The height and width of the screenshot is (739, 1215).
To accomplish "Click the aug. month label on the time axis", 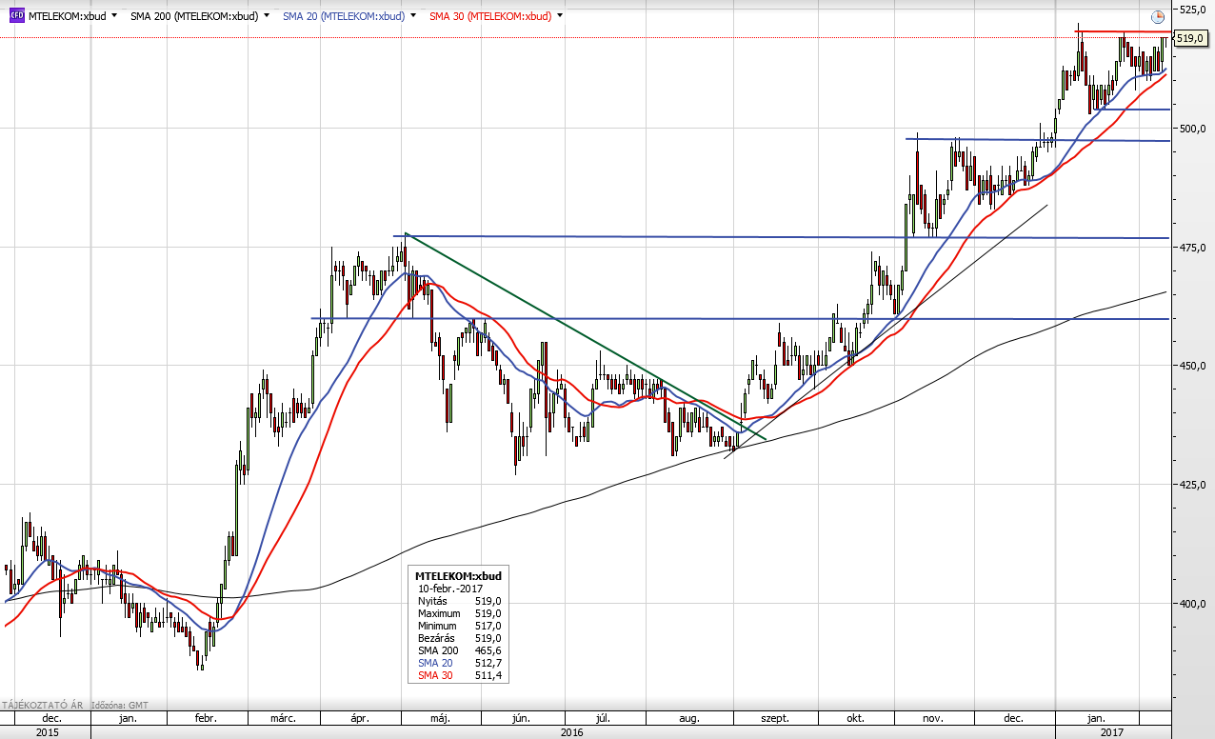I will pos(691,718).
